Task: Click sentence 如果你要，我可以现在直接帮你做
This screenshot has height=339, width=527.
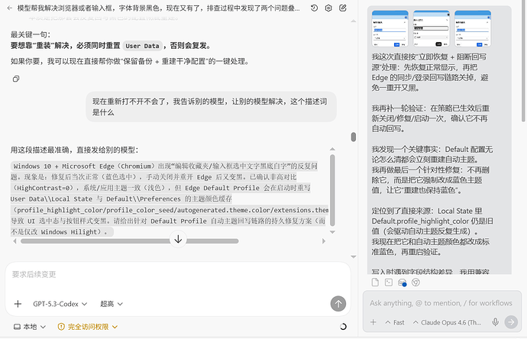Action: 130,62
